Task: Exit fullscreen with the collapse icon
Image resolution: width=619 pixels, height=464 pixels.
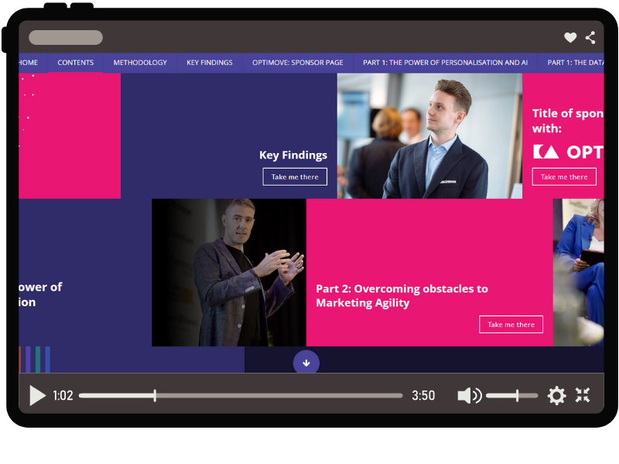Action: point(583,396)
